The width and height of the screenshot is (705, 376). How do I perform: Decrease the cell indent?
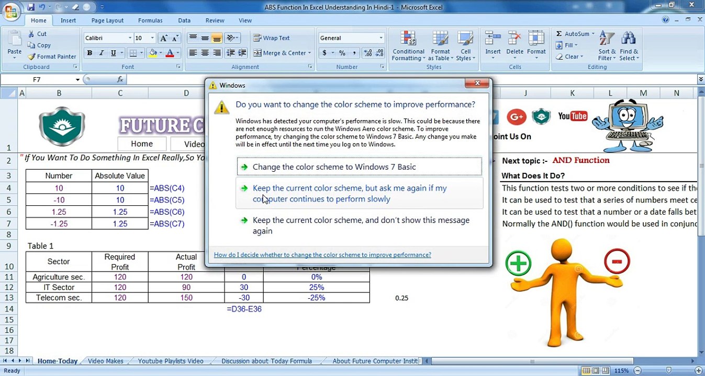(230, 53)
